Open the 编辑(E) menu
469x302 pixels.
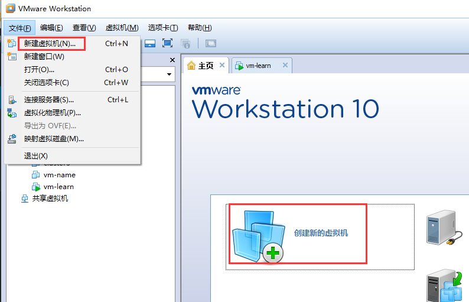click(51, 28)
